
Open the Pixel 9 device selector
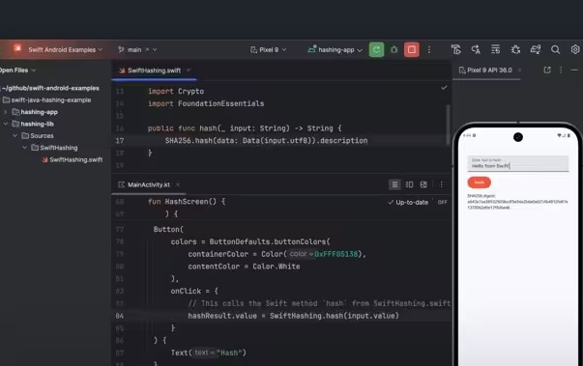pyautogui.click(x=268, y=50)
